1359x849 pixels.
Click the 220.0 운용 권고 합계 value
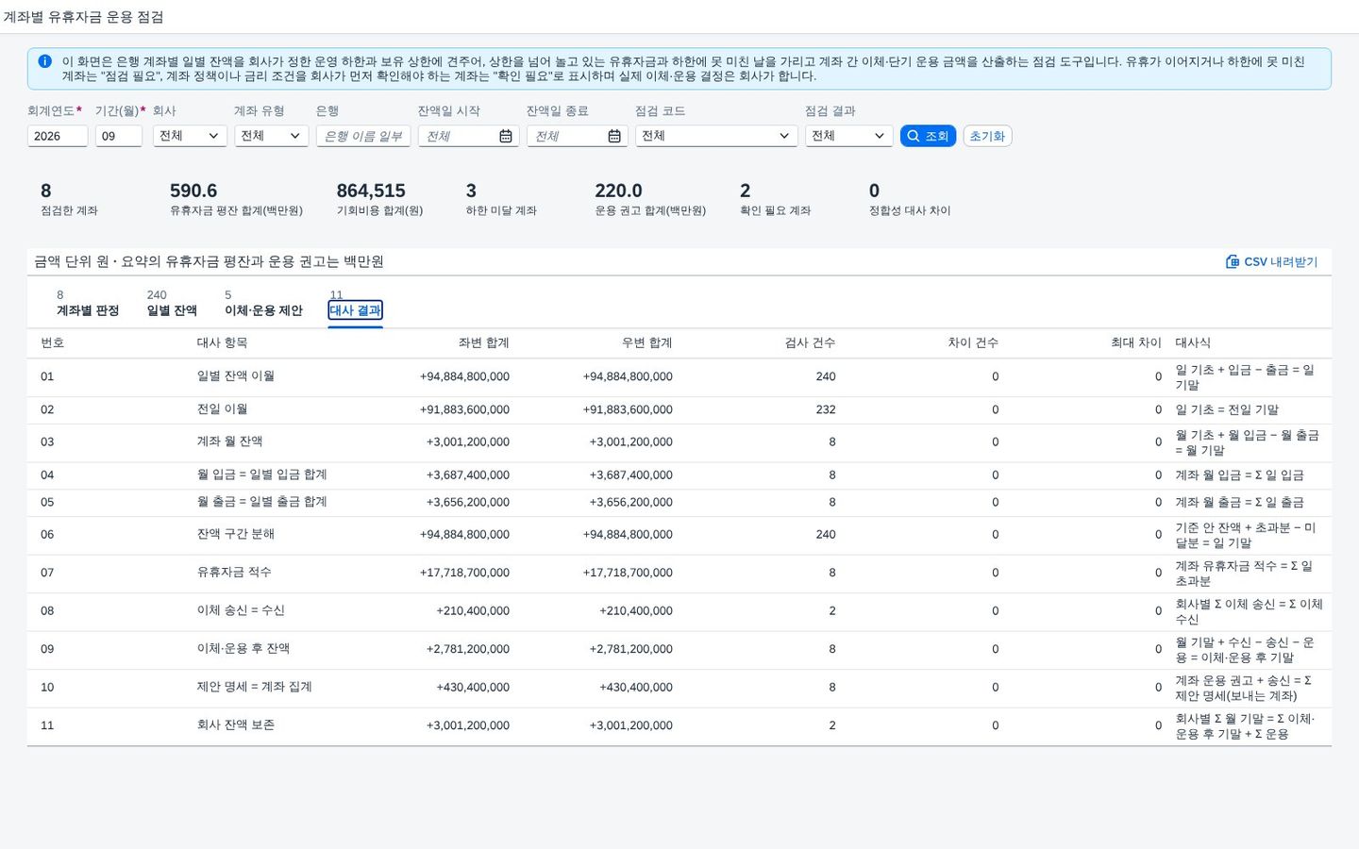618,191
